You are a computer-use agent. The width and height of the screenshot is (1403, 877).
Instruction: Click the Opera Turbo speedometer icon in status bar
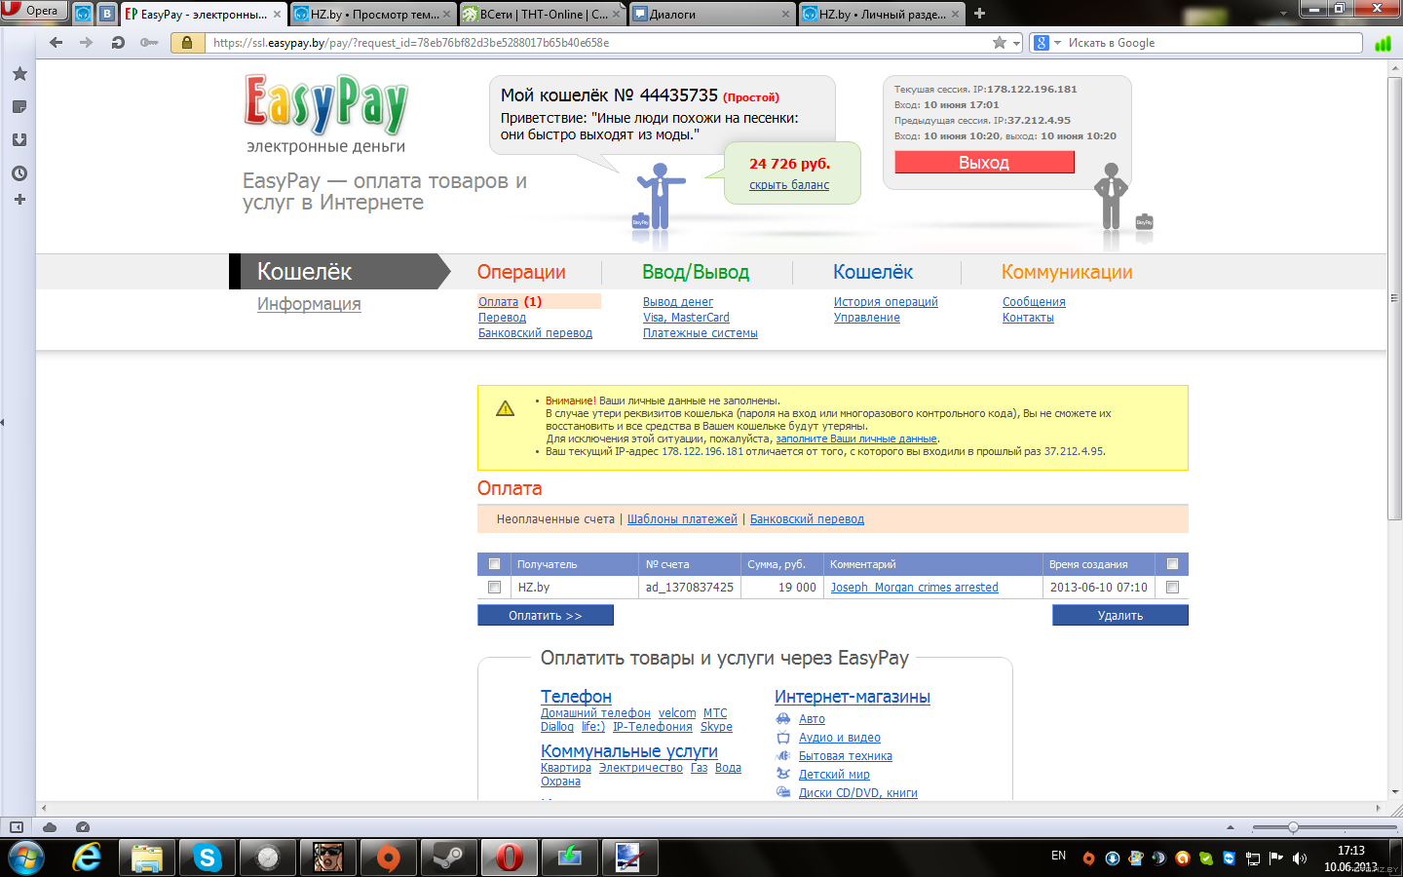83,827
